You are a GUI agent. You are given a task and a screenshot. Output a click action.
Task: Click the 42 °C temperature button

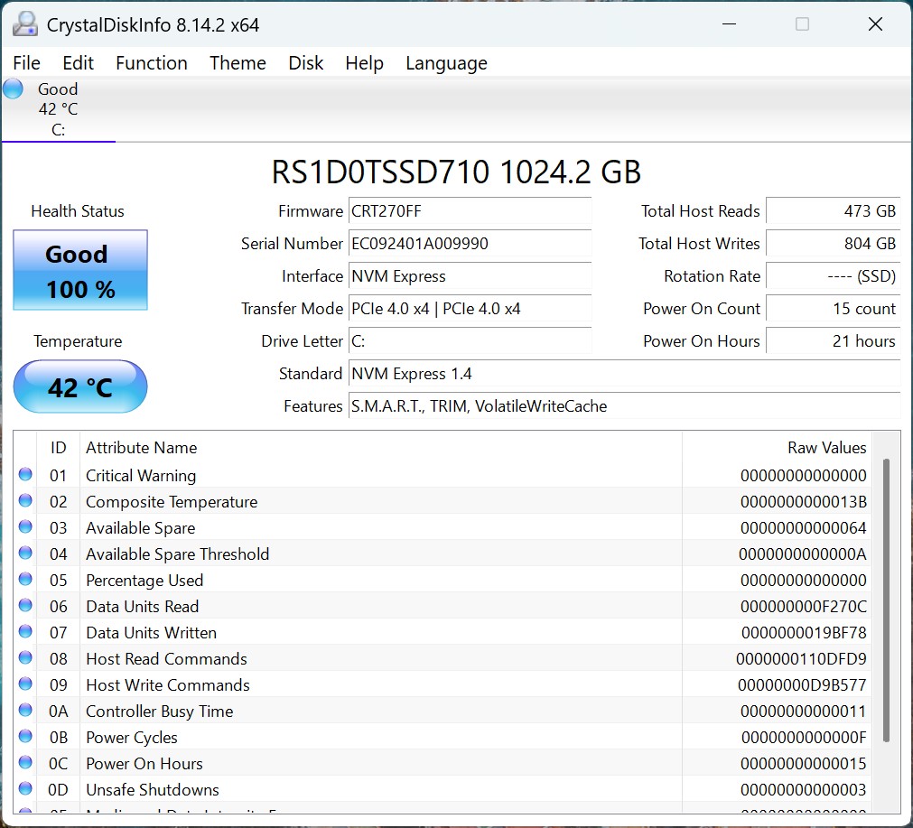point(80,387)
